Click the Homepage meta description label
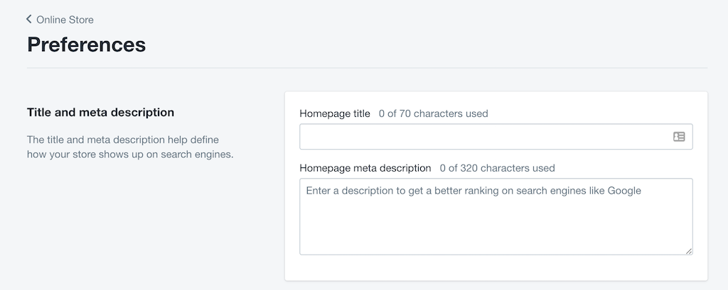This screenshot has width=728, height=290. [365, 168]
